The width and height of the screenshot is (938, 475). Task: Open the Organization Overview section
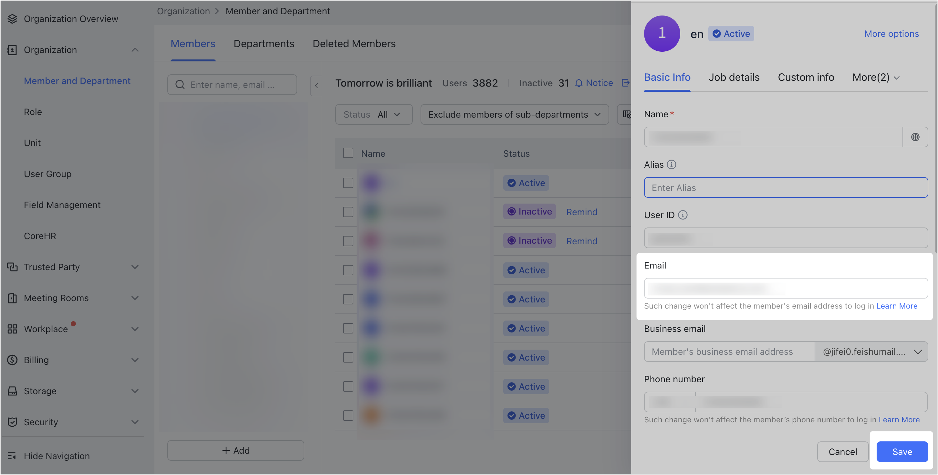point(71,18)
